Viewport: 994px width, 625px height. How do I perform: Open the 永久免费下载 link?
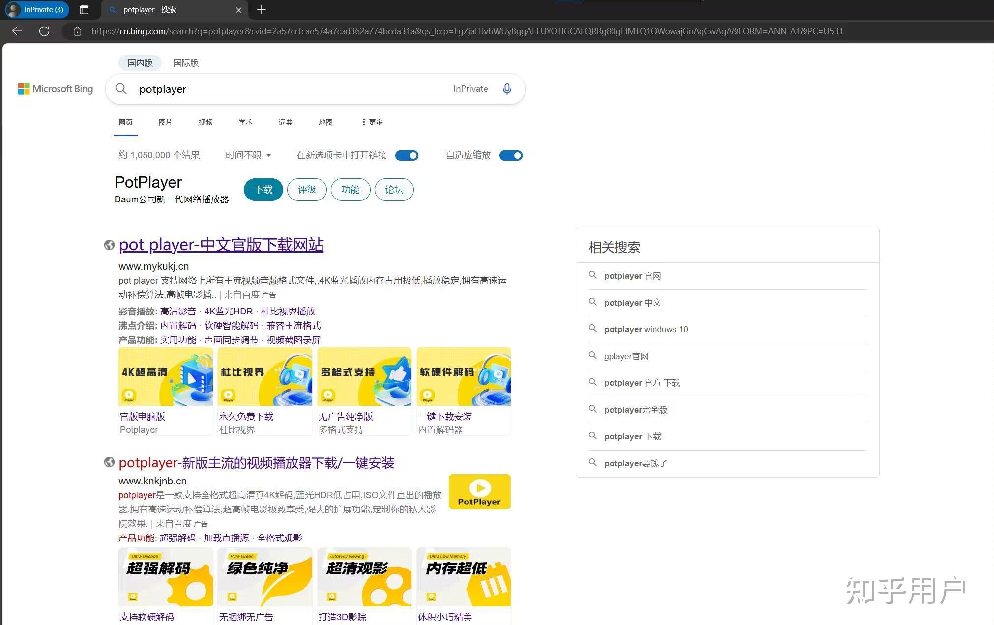246,417
